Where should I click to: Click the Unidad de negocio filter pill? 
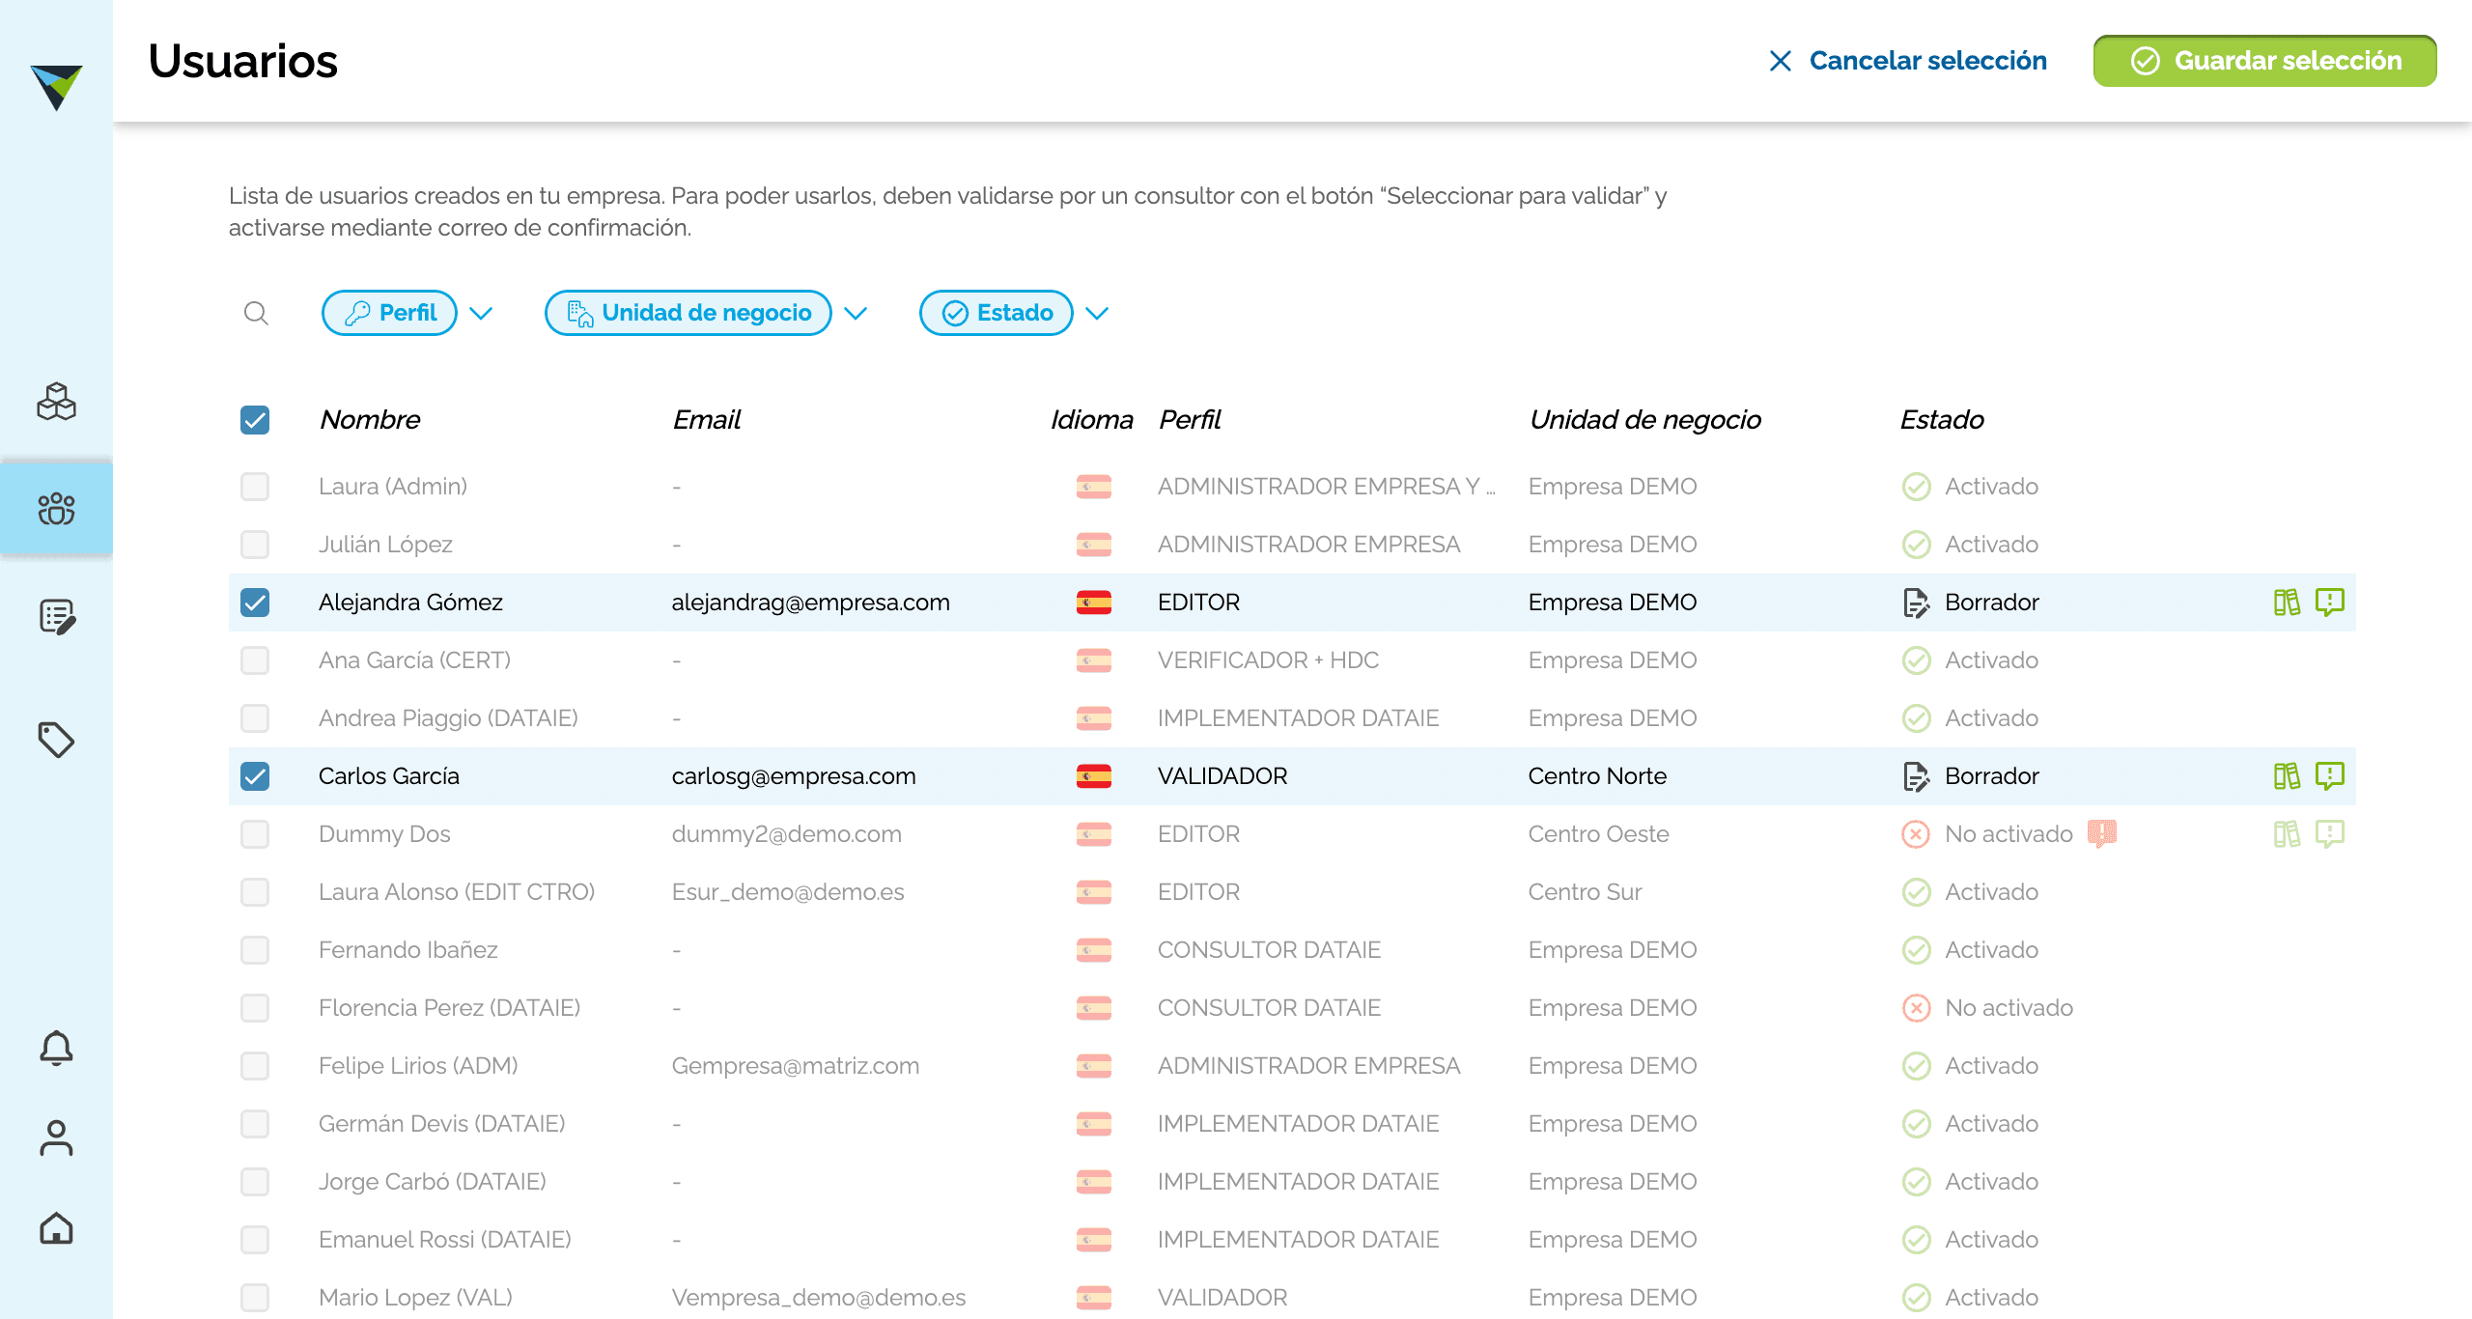tap(688, 313)
